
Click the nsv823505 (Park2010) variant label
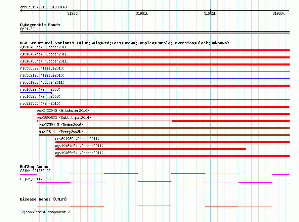point(40,103)
